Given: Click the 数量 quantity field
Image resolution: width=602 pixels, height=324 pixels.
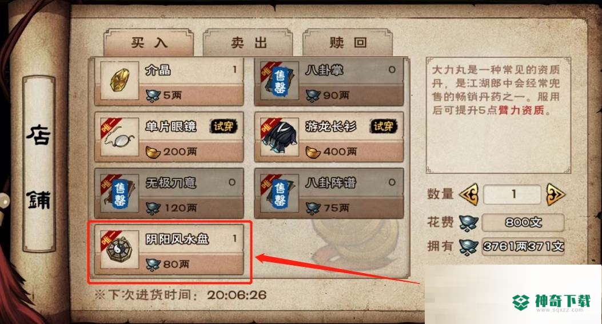Looking at the screenshot, I should pos(512,194).
